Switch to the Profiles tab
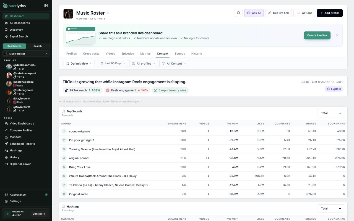The height and width of the screenshot is (221, 354). tap(71, 54)
